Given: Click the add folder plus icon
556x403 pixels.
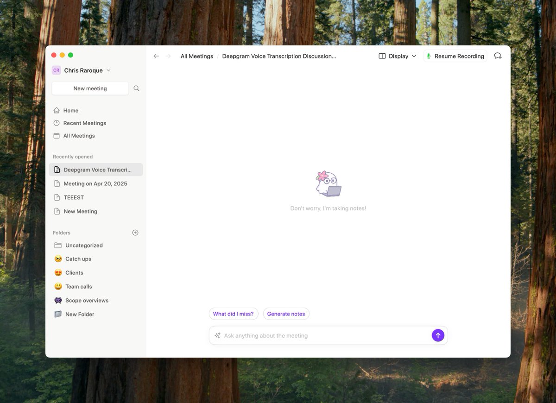Looking at the screenshot, I should (135, 233).
